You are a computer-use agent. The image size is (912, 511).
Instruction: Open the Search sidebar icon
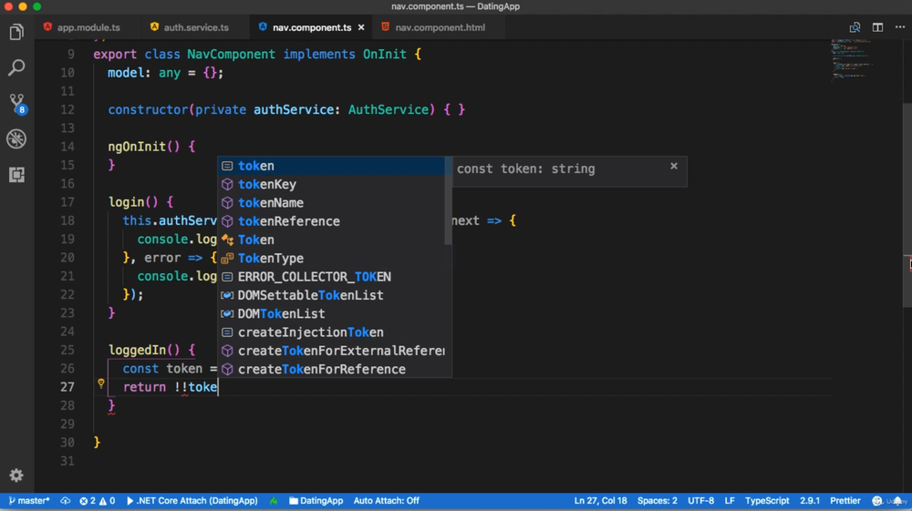click(16, 67)
